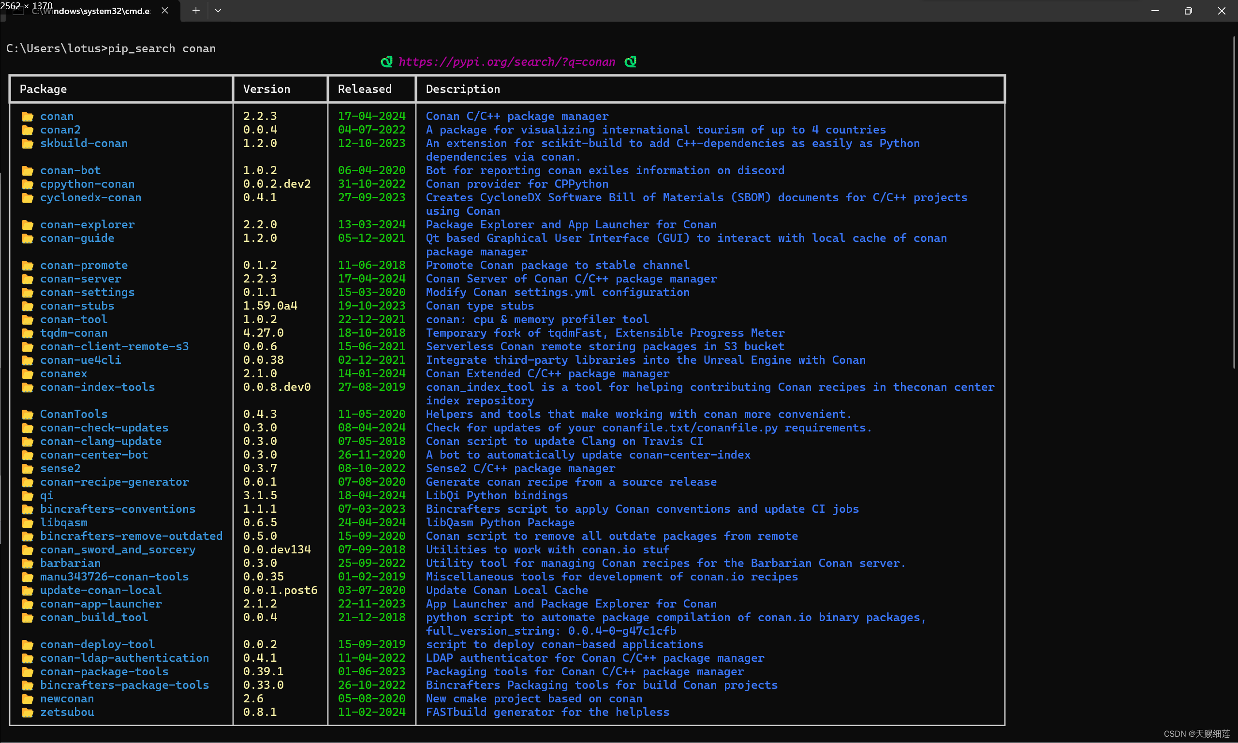Click the folder icon beside conan package

click(x=28, y=117)
